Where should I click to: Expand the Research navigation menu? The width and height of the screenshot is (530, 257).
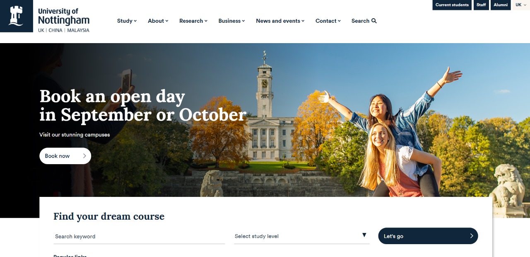(193, 21)
